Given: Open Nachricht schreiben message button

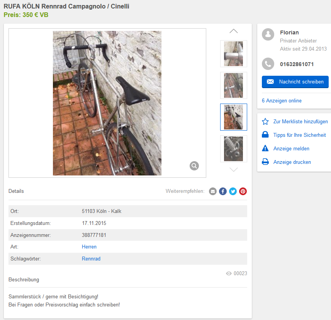Looking at the screenshot, I should tap(295, 82).
